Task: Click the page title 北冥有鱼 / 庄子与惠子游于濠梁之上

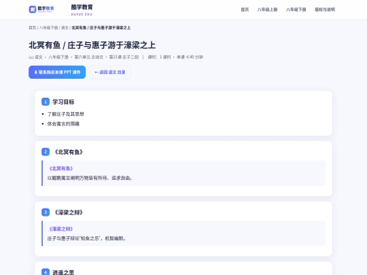Action: tap(92, 45)
